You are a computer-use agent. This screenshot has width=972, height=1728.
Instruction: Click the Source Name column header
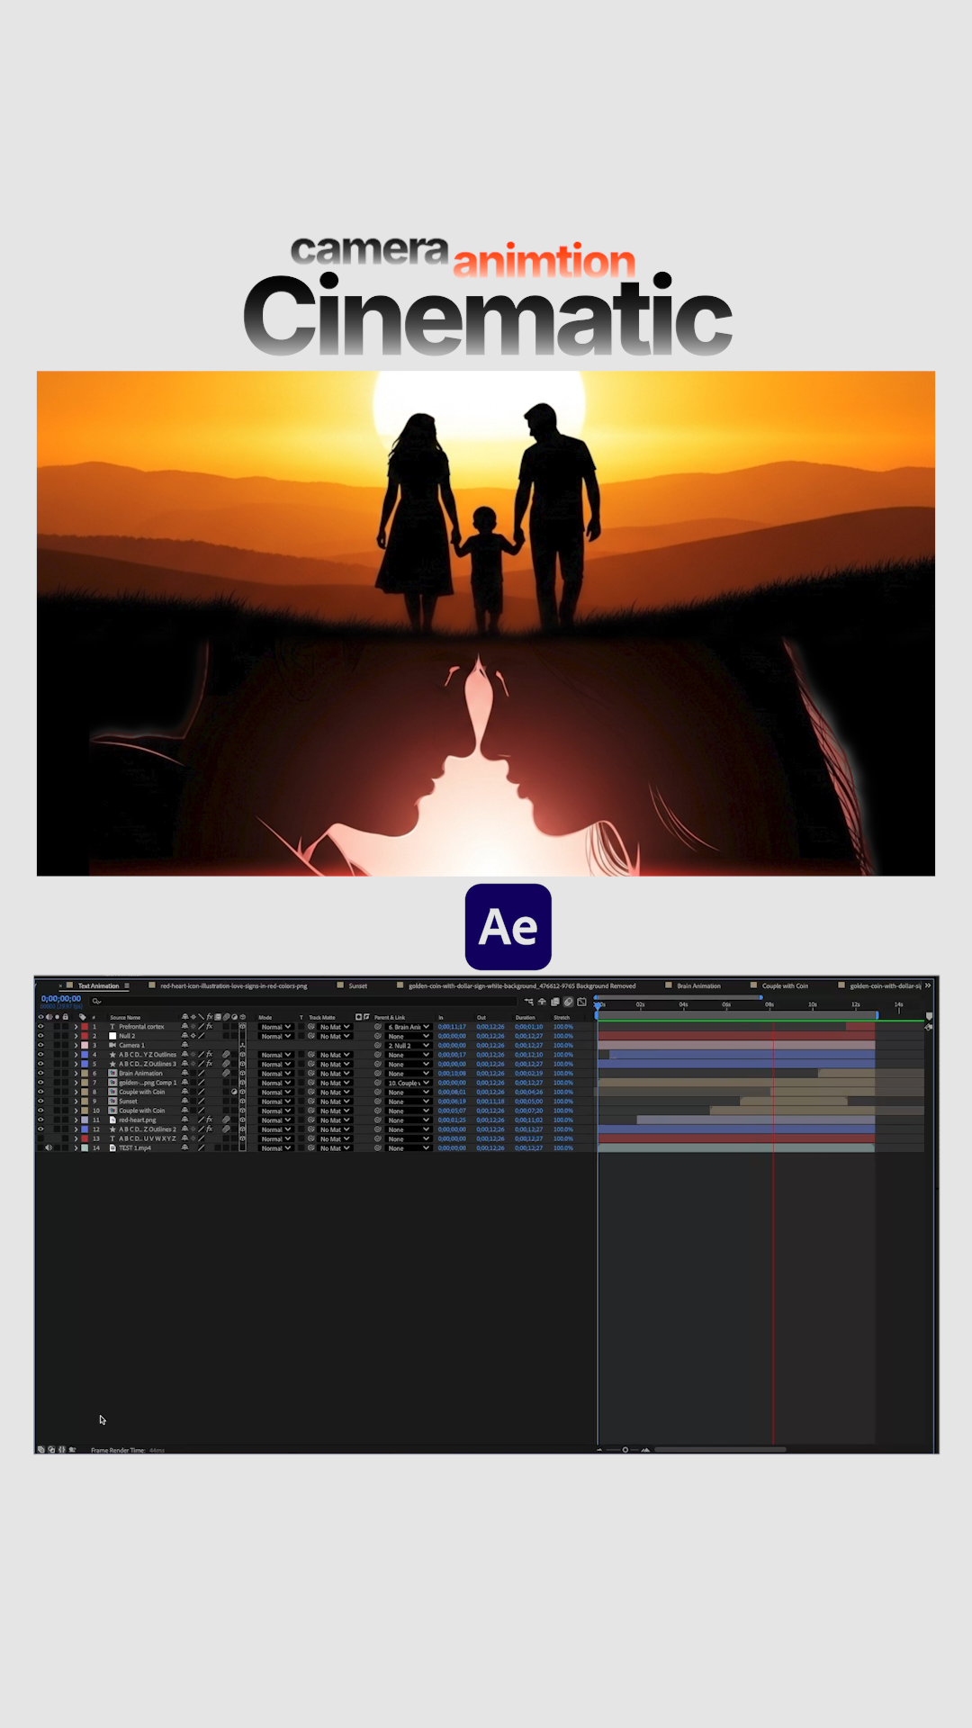(125, 1017)
